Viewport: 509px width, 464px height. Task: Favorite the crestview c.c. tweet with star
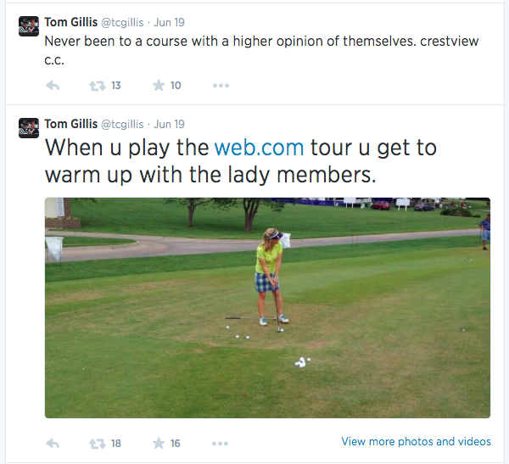click(x=158, y=85)
